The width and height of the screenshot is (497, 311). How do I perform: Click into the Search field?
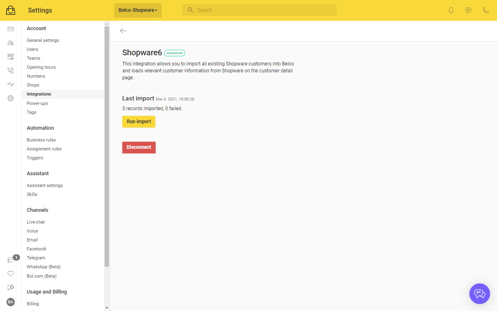coord(259,10)
